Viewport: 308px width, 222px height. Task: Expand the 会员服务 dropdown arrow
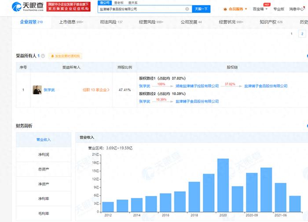(x=246, y=9)
